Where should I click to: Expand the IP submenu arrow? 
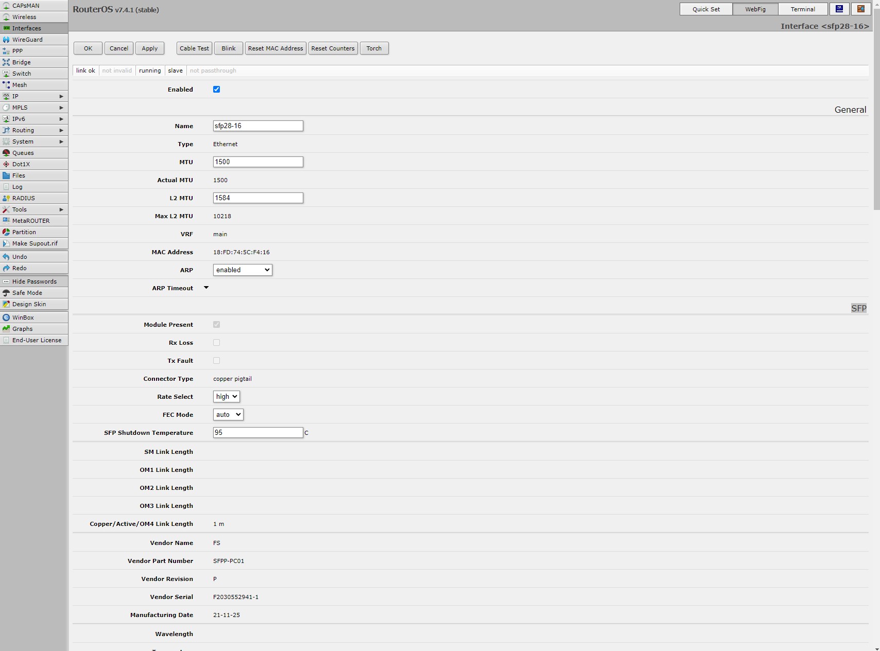pyautogui.click(x=61, y=96)
